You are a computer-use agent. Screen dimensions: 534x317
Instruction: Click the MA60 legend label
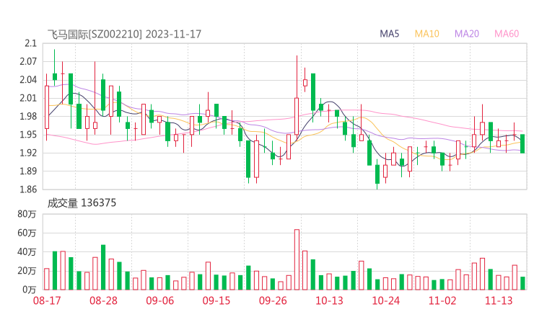(507, 34)
